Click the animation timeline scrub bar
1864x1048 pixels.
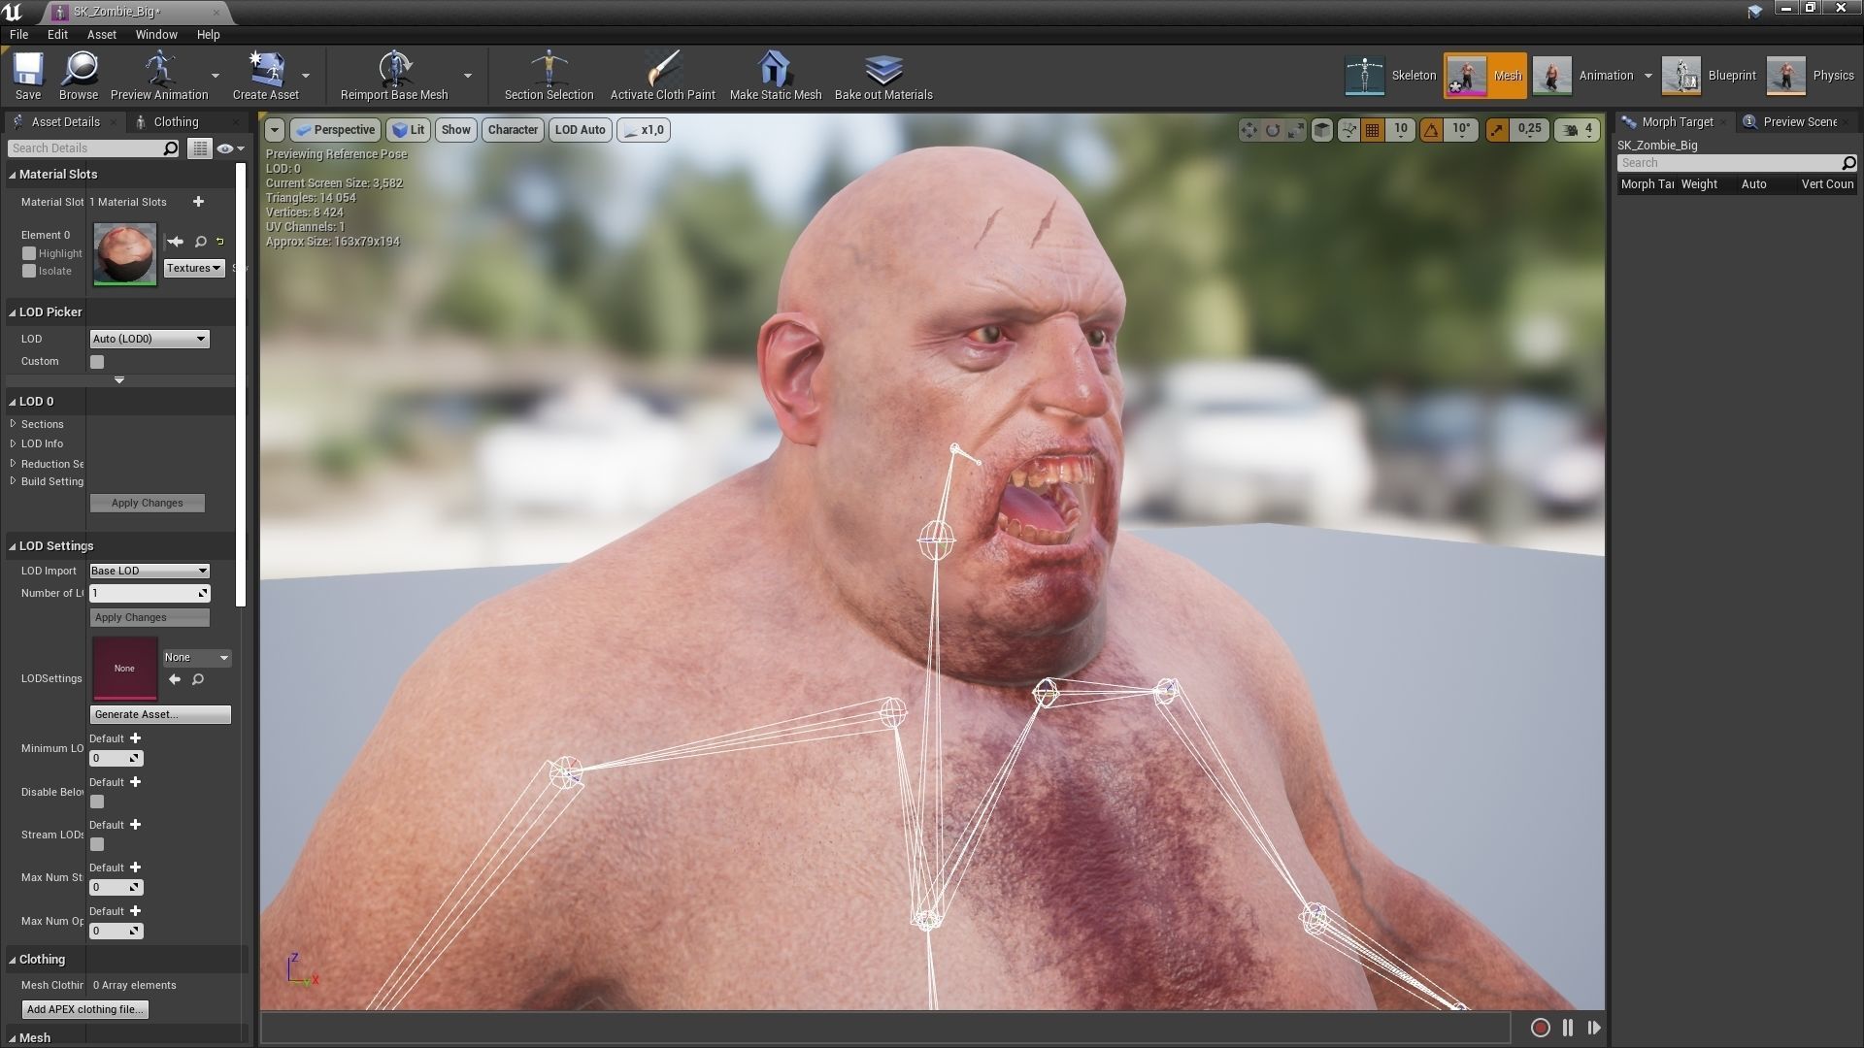pos(885,1028)
